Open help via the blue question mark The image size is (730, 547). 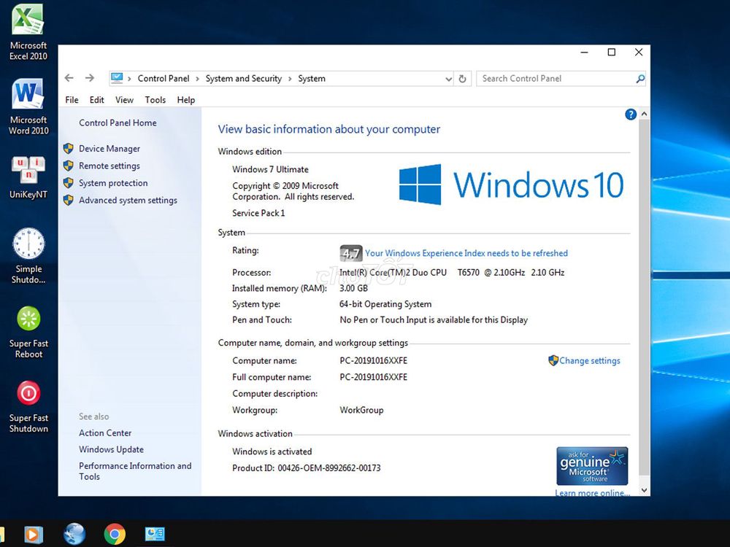point(631,115)
